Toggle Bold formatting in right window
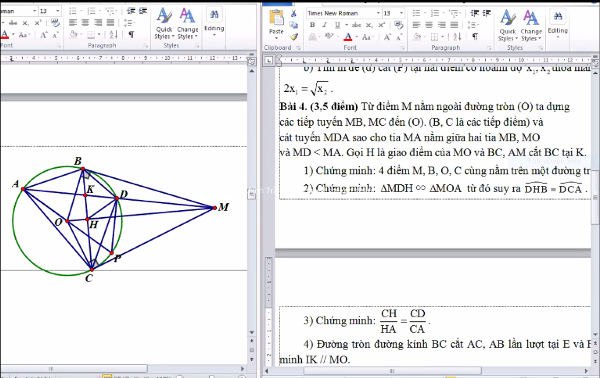This screenshot has height=378, width=600. pyautogui.click(x=312, y=25)
